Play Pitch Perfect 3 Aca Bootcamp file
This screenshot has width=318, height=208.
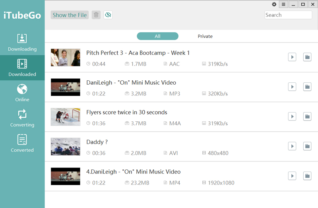click(x=292, y=57)
